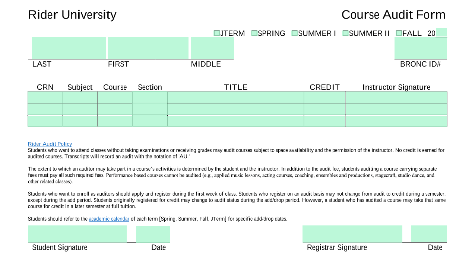Open the academic calendar link

(109, 219)
